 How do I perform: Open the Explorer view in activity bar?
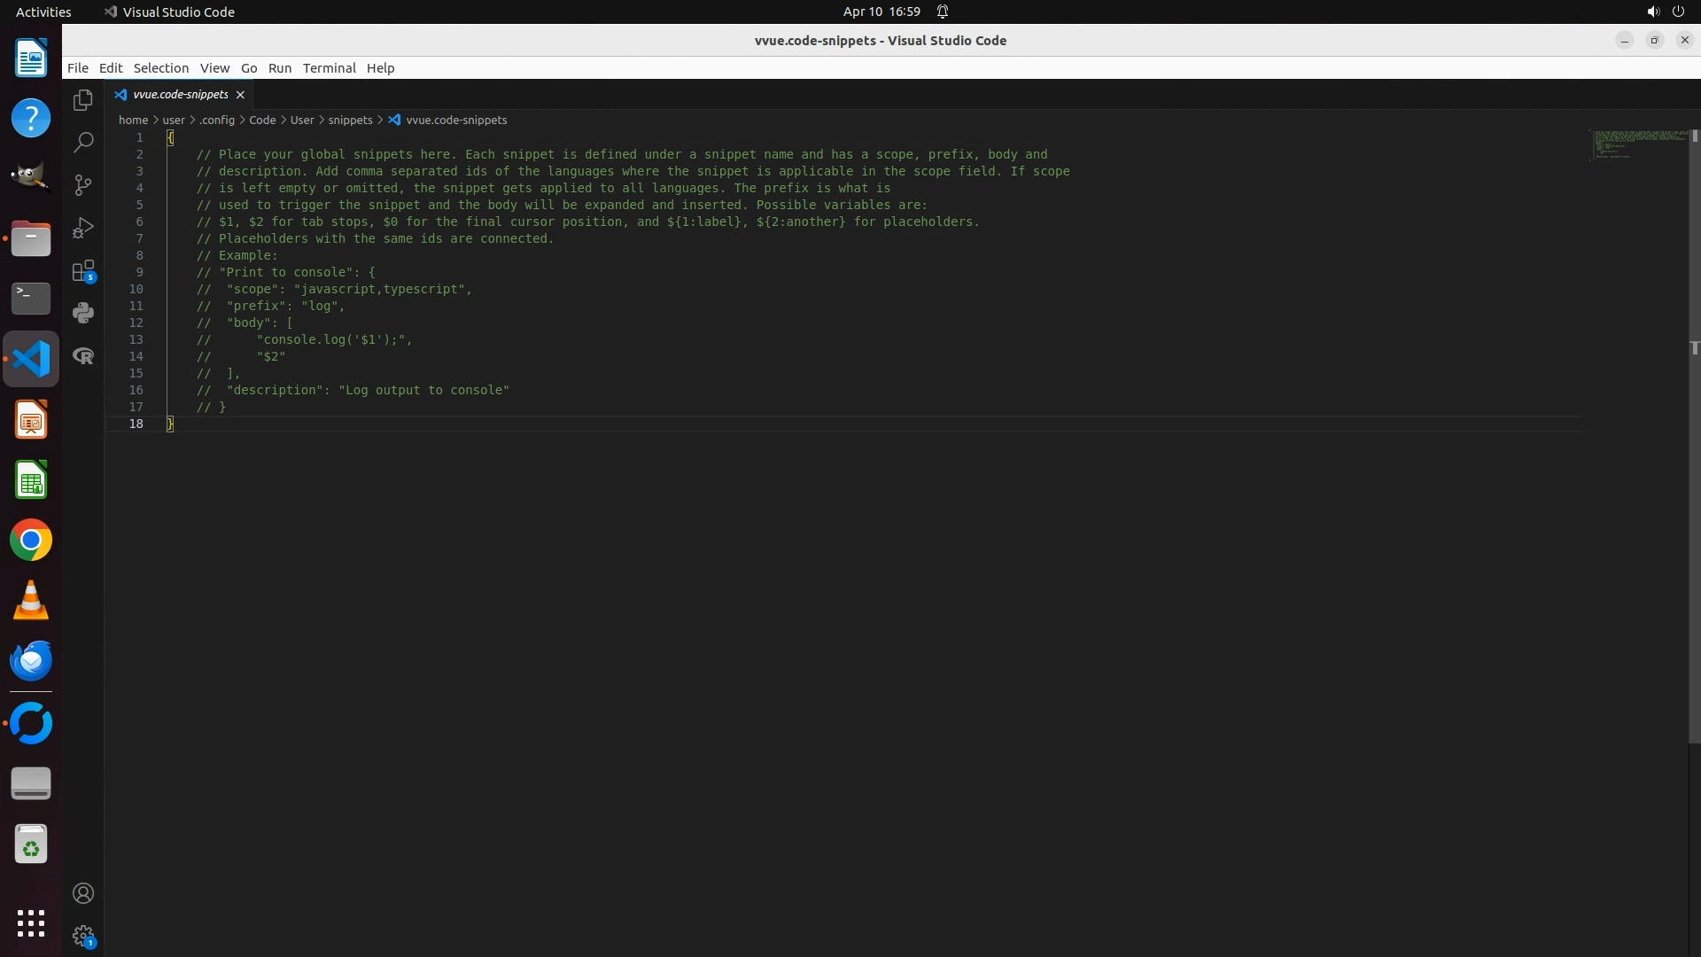(x=83, y=100)
